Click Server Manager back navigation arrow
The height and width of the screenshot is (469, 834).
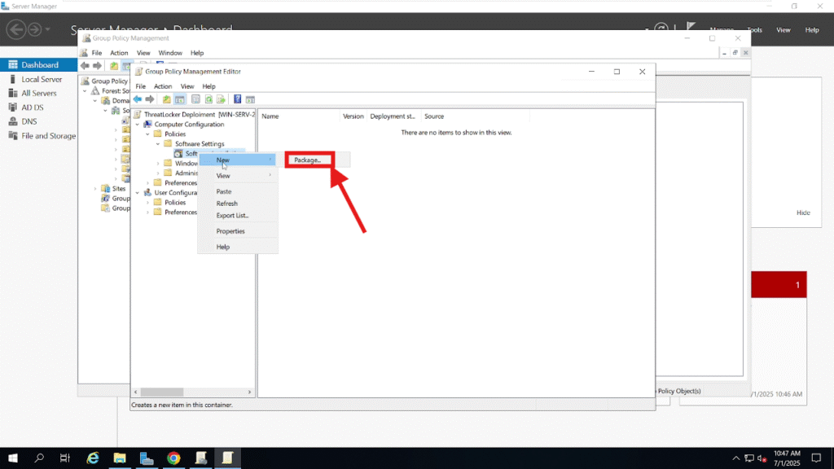click(x=16, y=29)
